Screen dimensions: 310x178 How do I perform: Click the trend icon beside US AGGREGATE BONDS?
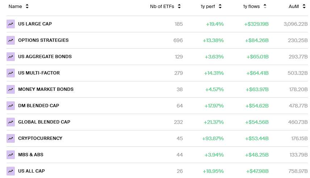[11, 57]
